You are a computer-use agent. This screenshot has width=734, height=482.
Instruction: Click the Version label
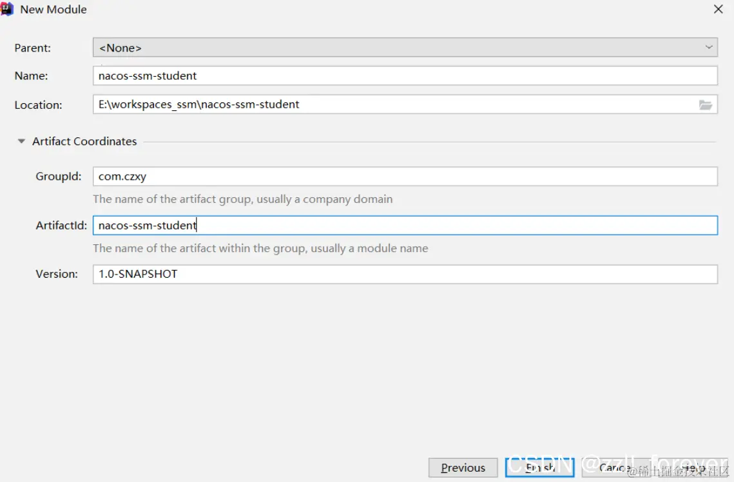57,274
